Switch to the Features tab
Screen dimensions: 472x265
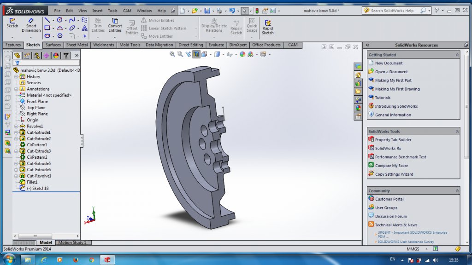point(13,45)
